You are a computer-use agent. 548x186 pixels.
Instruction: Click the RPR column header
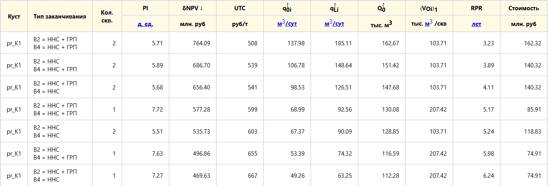(476, 8)
